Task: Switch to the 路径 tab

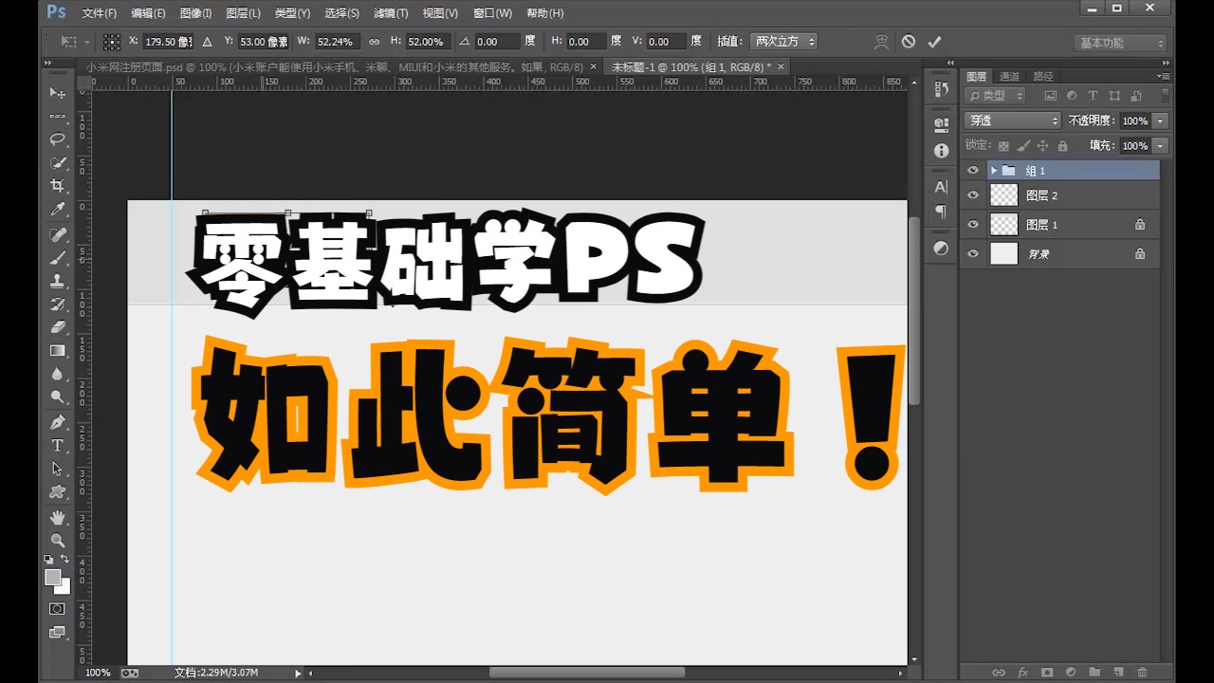Action: tap(1043, 76)
